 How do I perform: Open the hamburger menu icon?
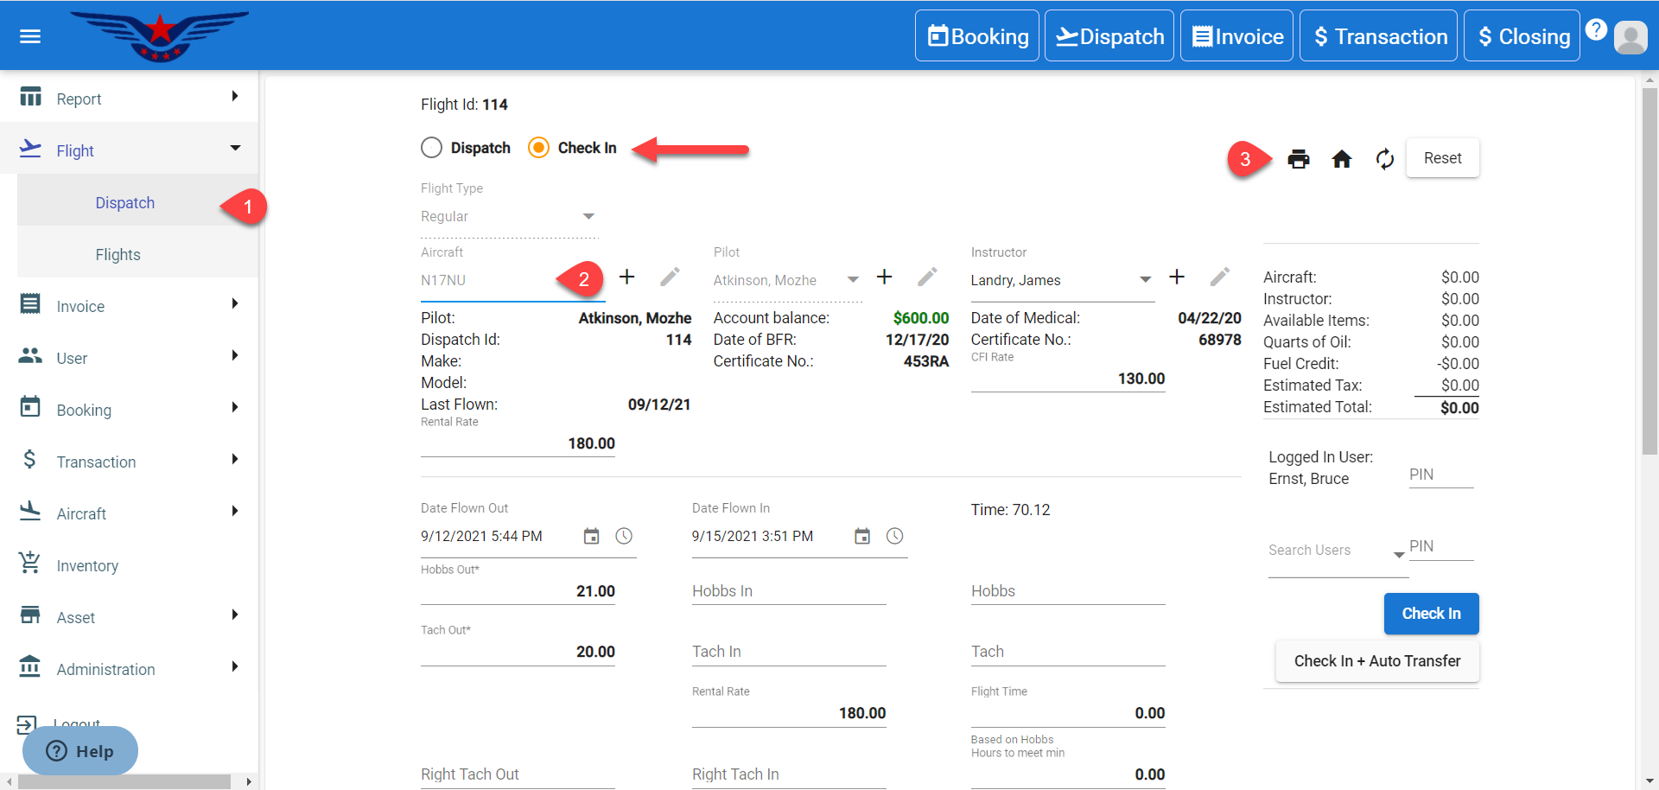30,36
